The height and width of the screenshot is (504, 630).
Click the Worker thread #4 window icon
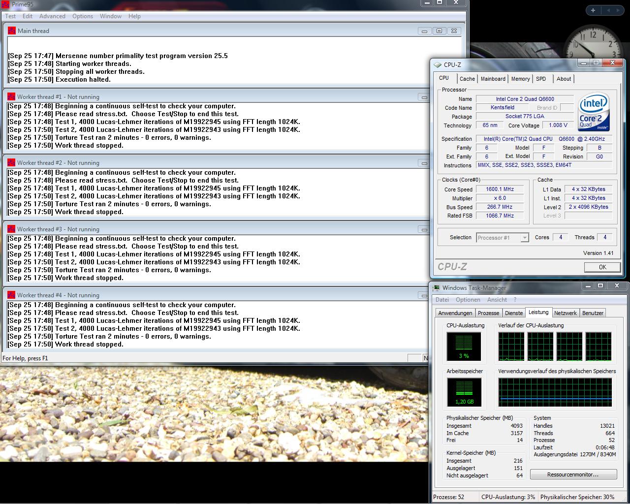(x=11, y=295)
